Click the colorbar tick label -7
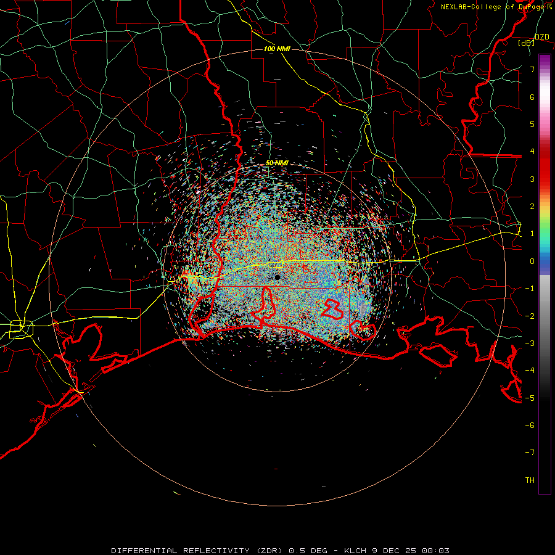 click(x=530, y=453)
